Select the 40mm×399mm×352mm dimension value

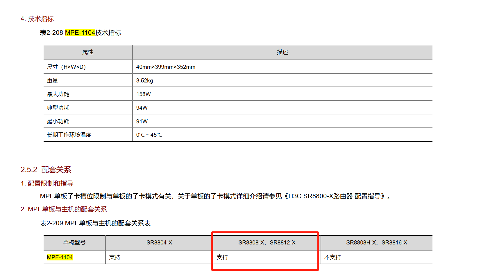pos(166,67)
